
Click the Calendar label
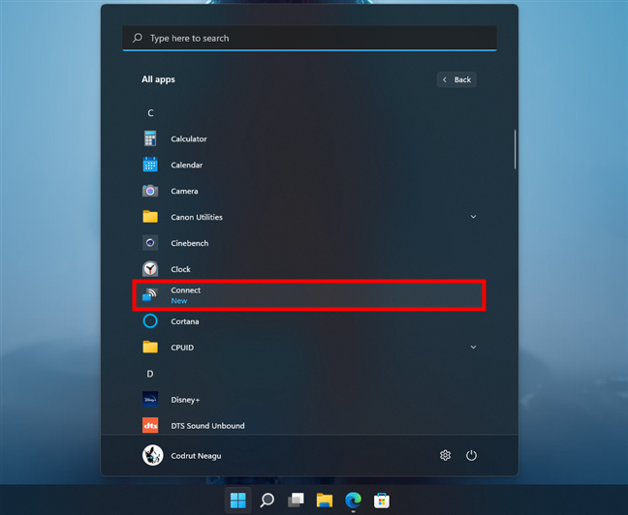point(187,165)
